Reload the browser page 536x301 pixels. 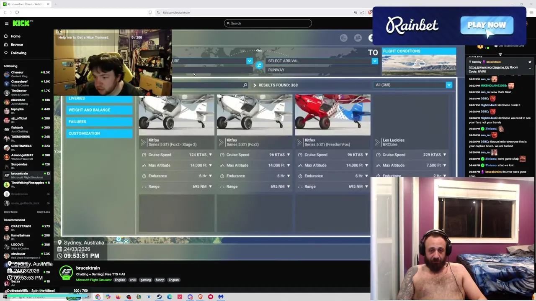(x=17, y=13)
